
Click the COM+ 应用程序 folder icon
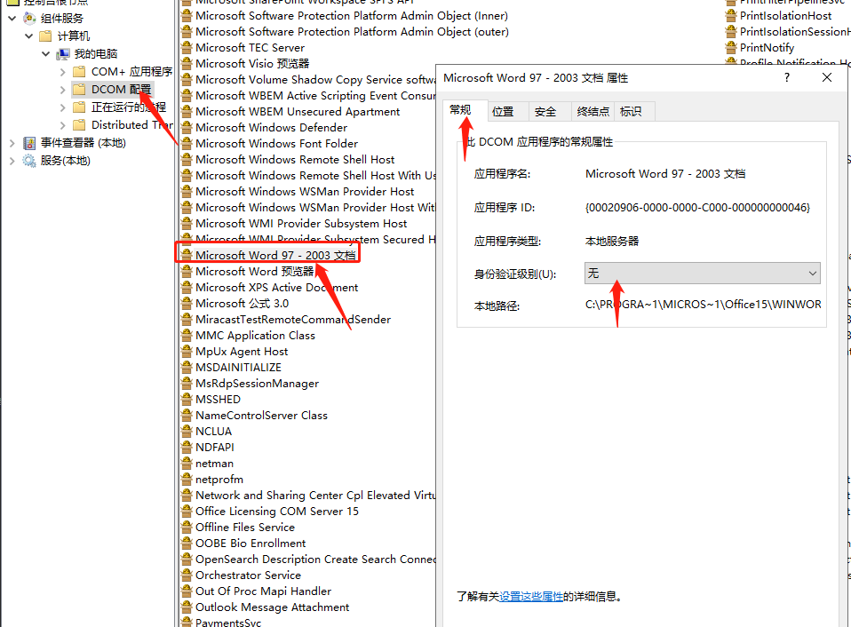[x=79, y=72]
